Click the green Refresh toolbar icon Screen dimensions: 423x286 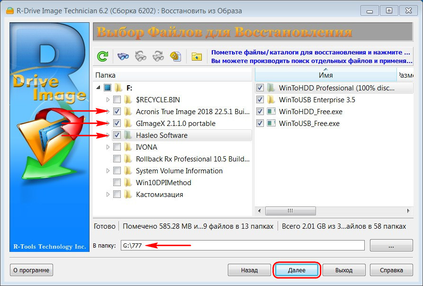click(x=102, y=56)
